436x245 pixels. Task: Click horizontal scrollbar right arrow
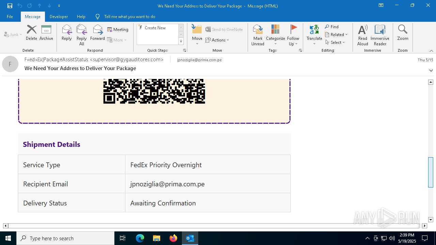(x=424, y=226)
